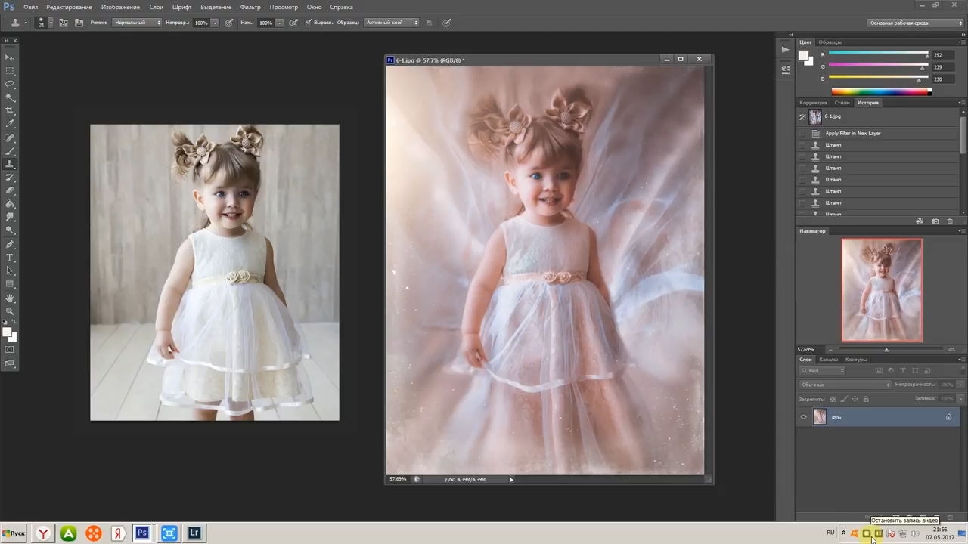The height and width of the screenshot is (544, 968).
Task: Enable airbrush-style build-up in options bar
Action: [293, 23]
